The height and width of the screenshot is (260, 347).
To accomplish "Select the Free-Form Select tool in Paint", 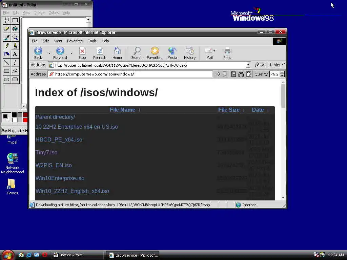I will click(7, 20).
